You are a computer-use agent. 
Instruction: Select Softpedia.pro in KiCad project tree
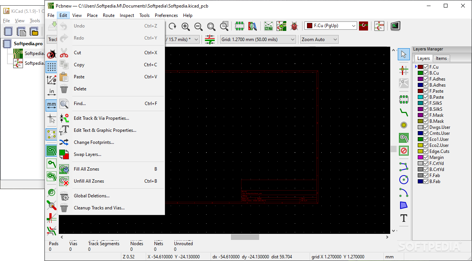click(x=28, y=43)
